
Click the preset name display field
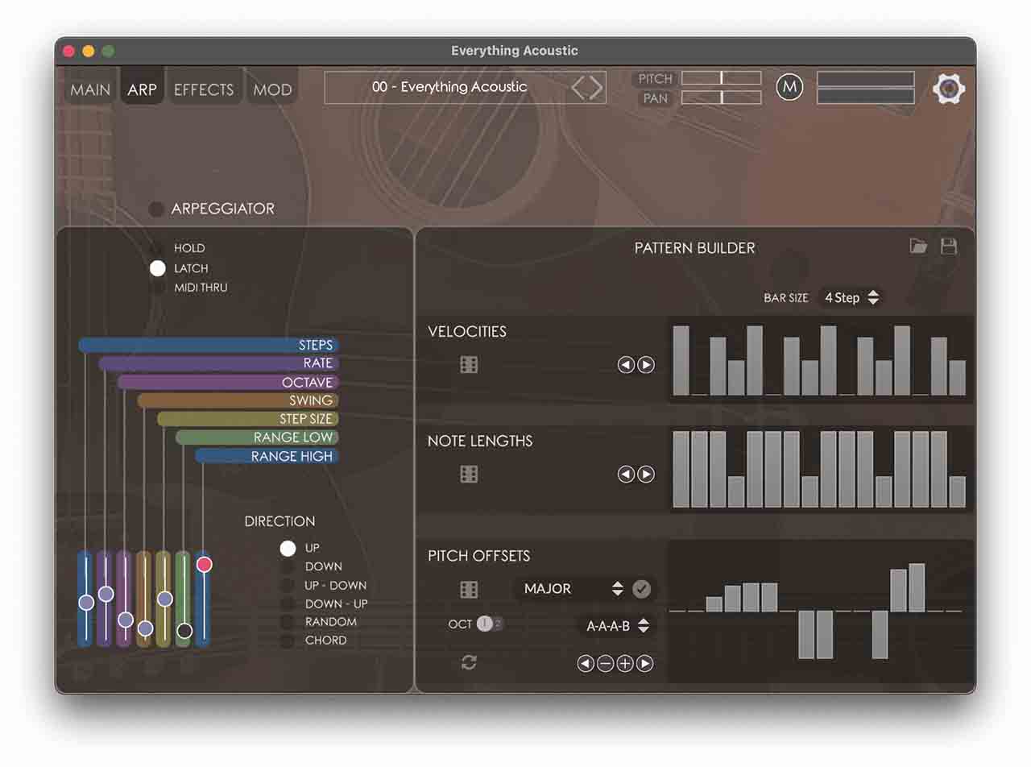click(x=449, y=87)
